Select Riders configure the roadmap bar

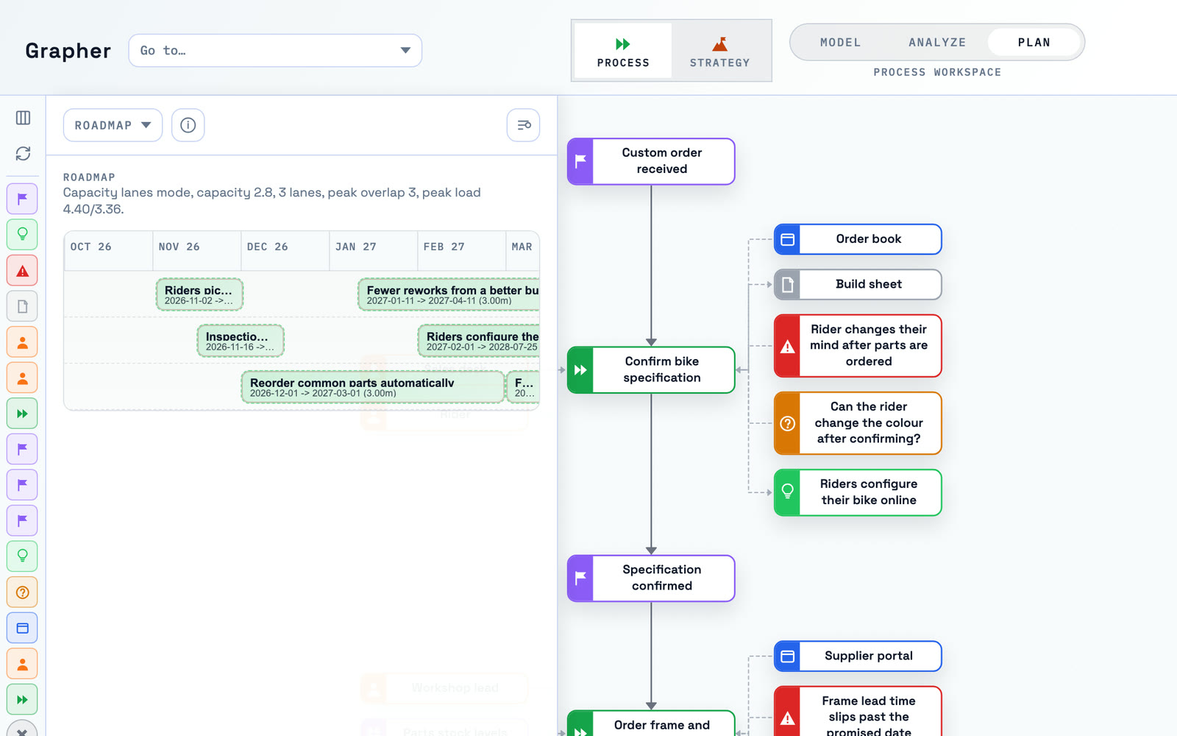[x=479, y=341]
